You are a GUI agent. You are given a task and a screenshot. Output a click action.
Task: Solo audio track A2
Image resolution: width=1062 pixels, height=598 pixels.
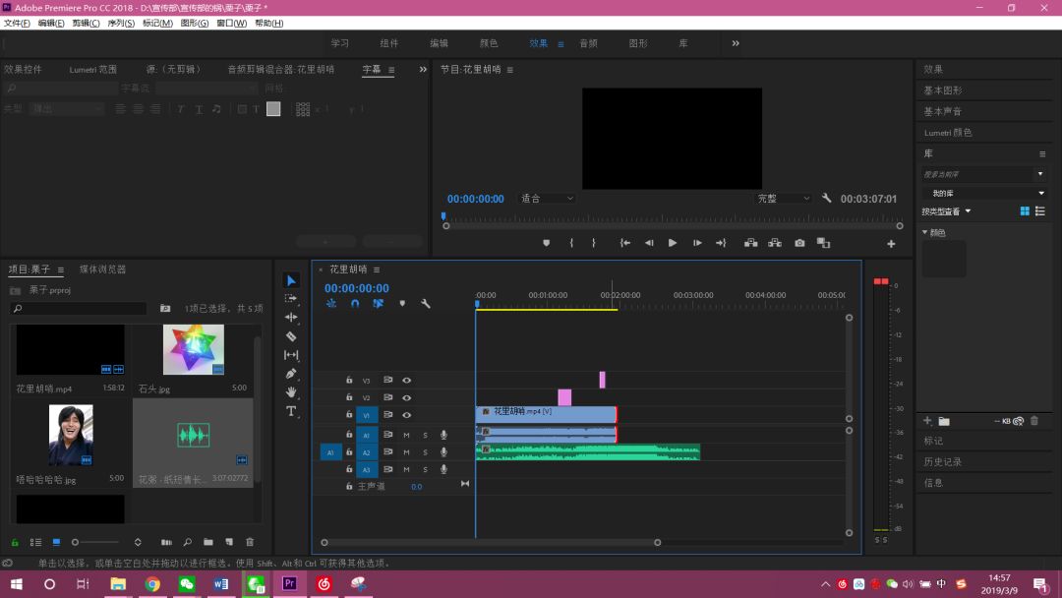(426, 452)
